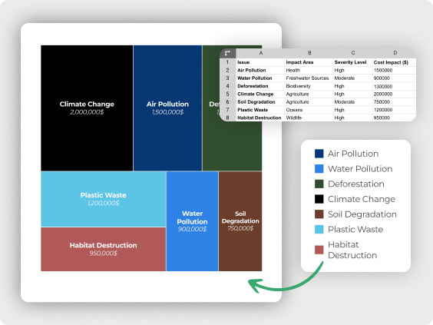Click the Severity Level header cell
Image resolution: width=433 pixels, height=325 pixels.
point(353,62)
